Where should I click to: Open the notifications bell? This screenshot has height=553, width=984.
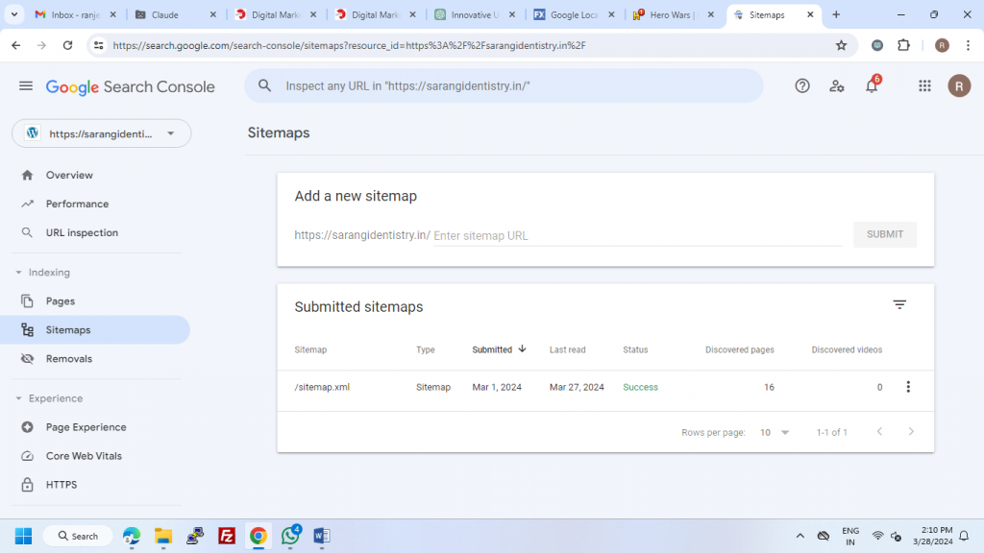872,85
